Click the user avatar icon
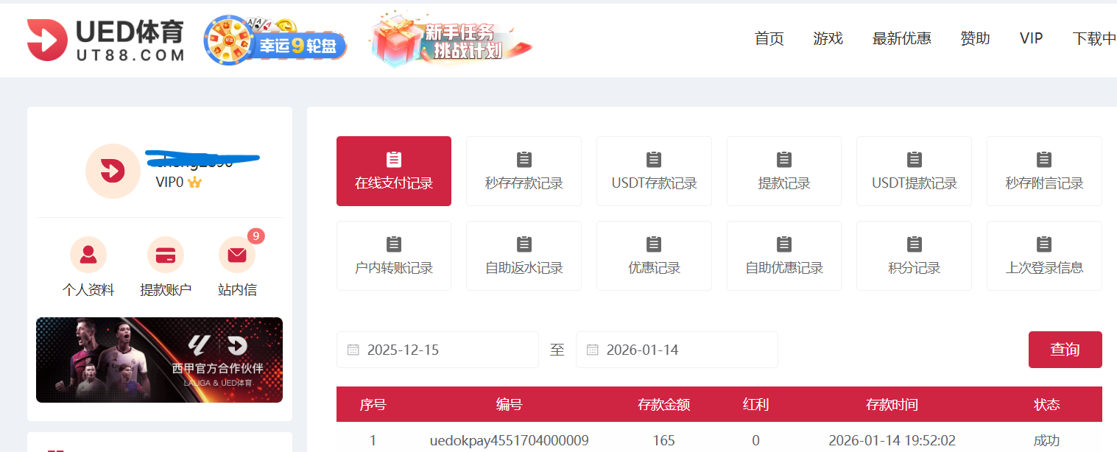The width and height of the screenshot is (1117, 452). coord(113,172)
